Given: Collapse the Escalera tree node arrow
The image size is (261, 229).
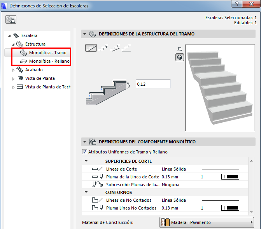Looking at the screenshot, I should tap(9, 36).
